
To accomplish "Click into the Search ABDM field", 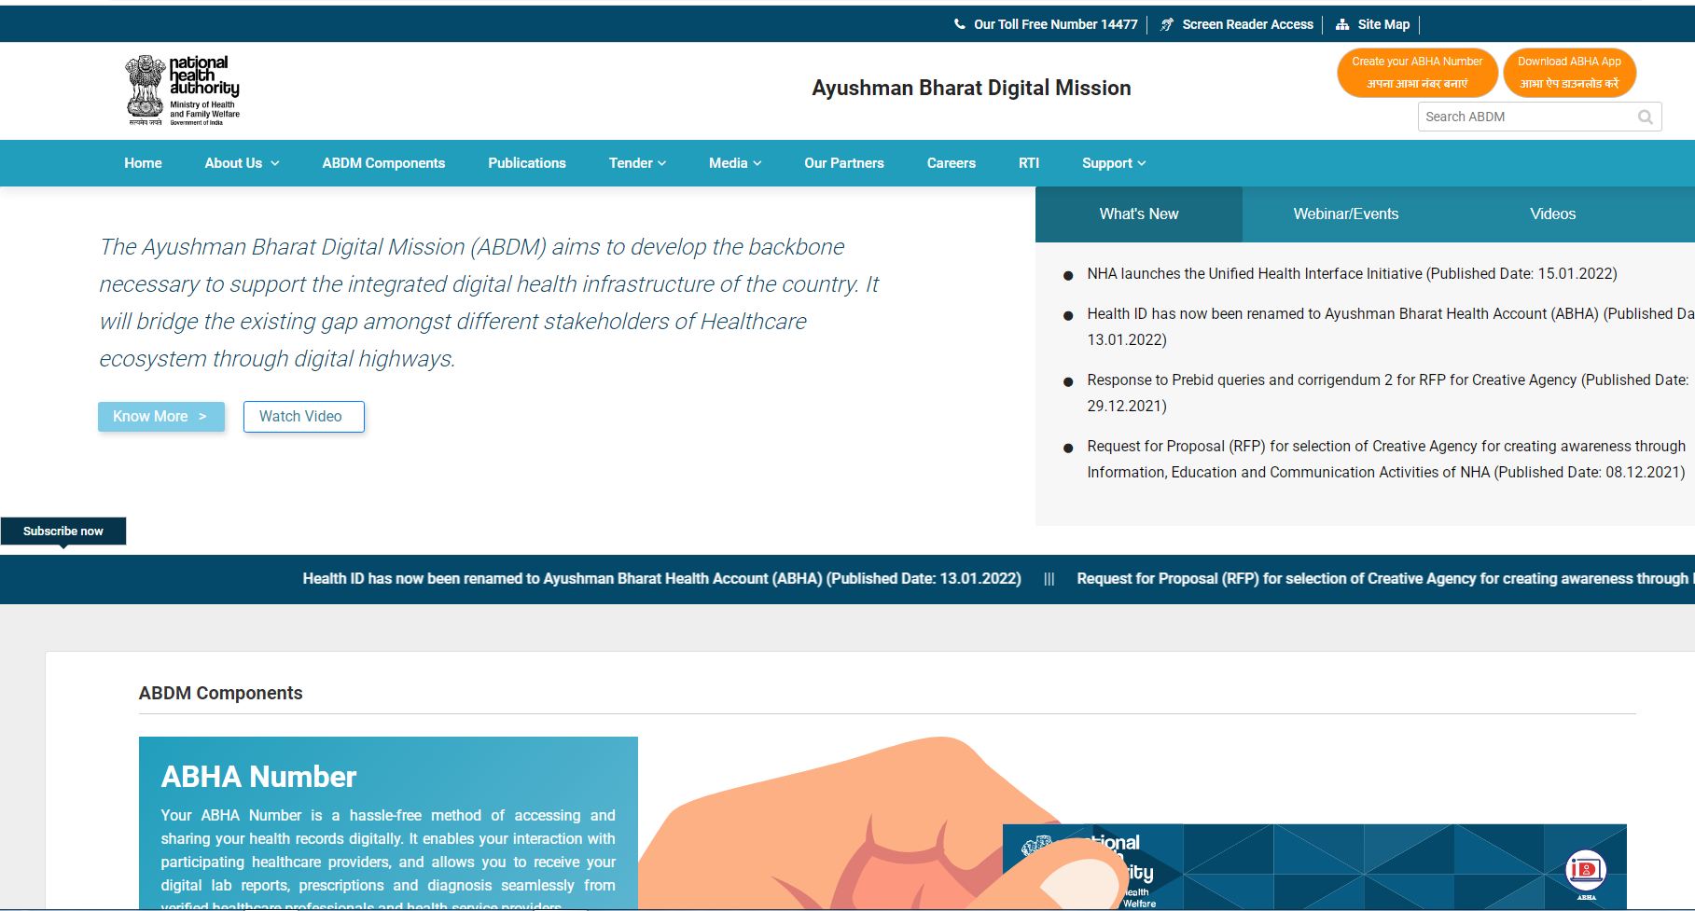I will pyautogui.click(x=1525, y=117).
